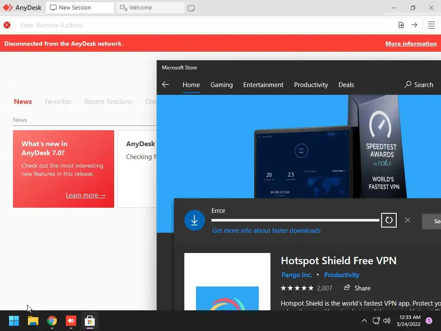
Task: Click the red disconnected status icon
Action: tap(7, 25)
